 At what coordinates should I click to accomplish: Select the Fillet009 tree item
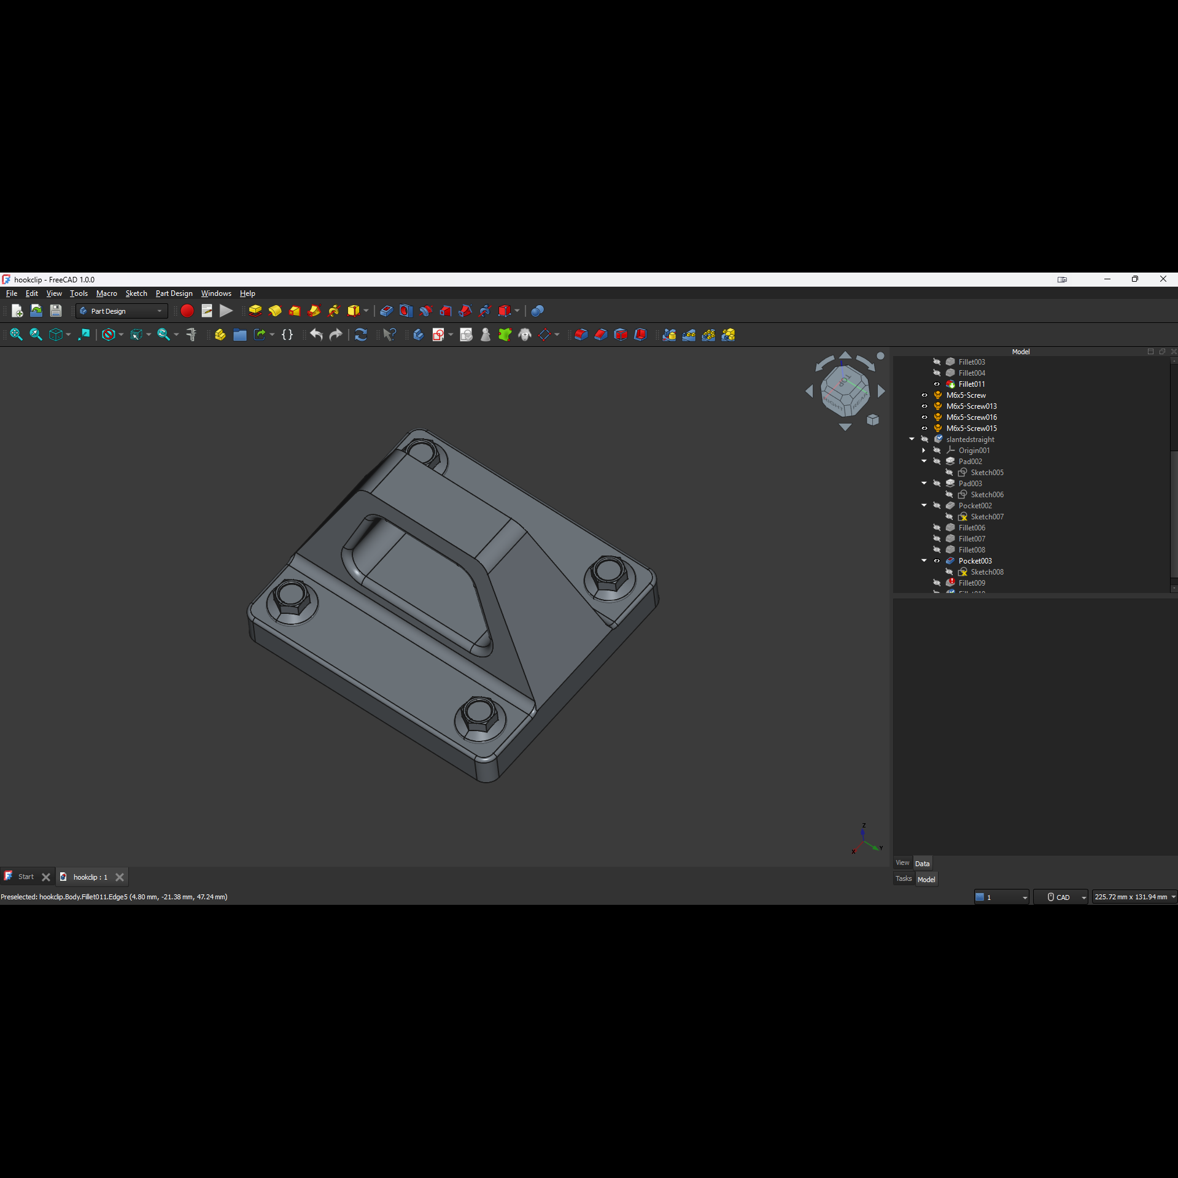point(972,583)
